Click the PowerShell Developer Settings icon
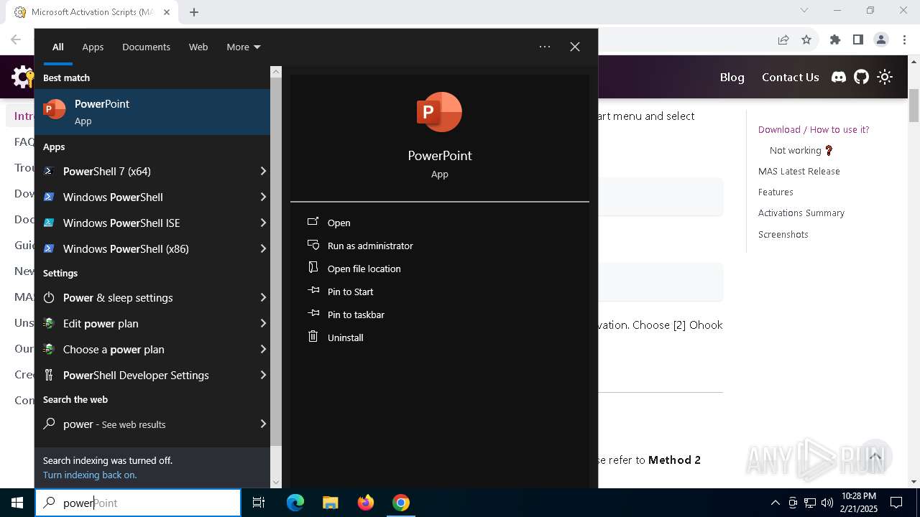Viewport: 920px width, 517px height. pyautogui.click(x=49, y=375)
